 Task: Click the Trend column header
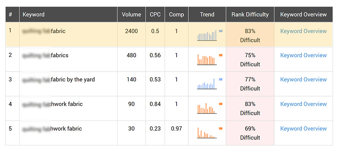(207, 14)
